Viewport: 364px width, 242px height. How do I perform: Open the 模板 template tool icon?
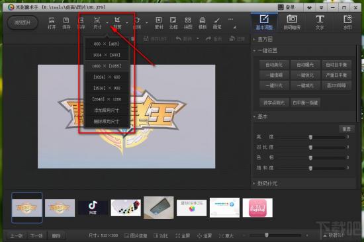tap(203, 23)
